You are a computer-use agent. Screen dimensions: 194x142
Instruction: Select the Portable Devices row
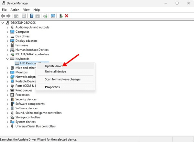tap(26, 81)
